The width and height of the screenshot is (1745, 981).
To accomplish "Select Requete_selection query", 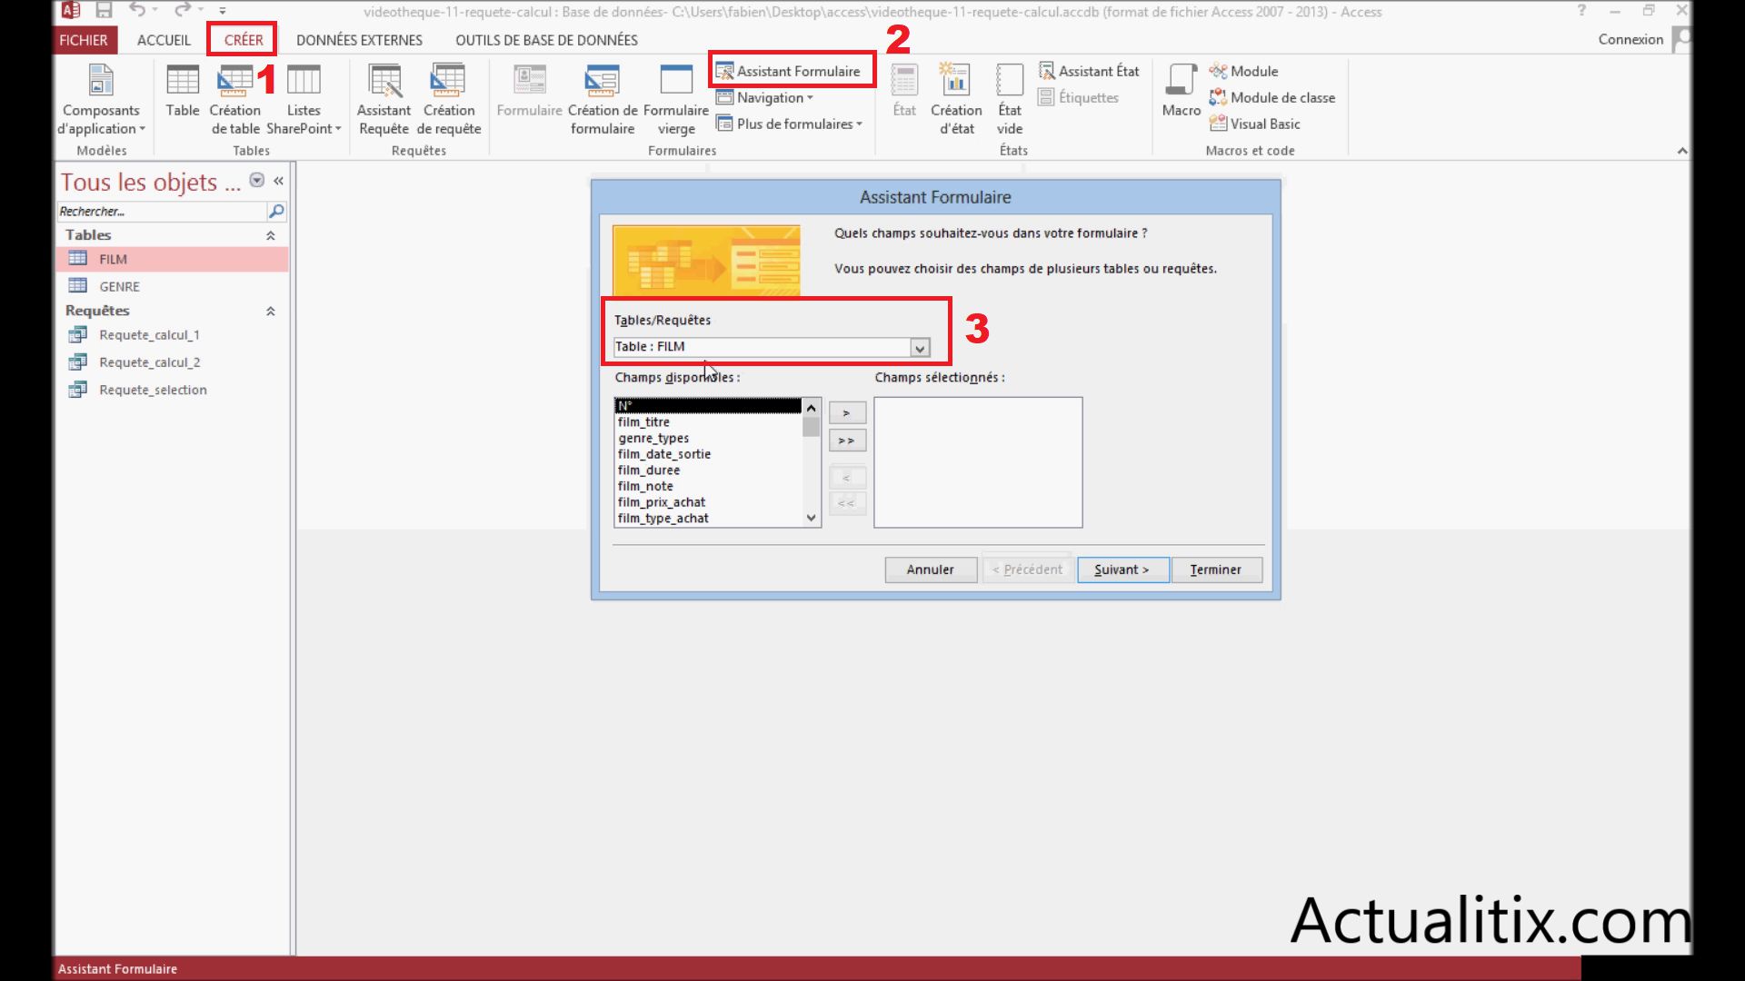I will point(173,390).
